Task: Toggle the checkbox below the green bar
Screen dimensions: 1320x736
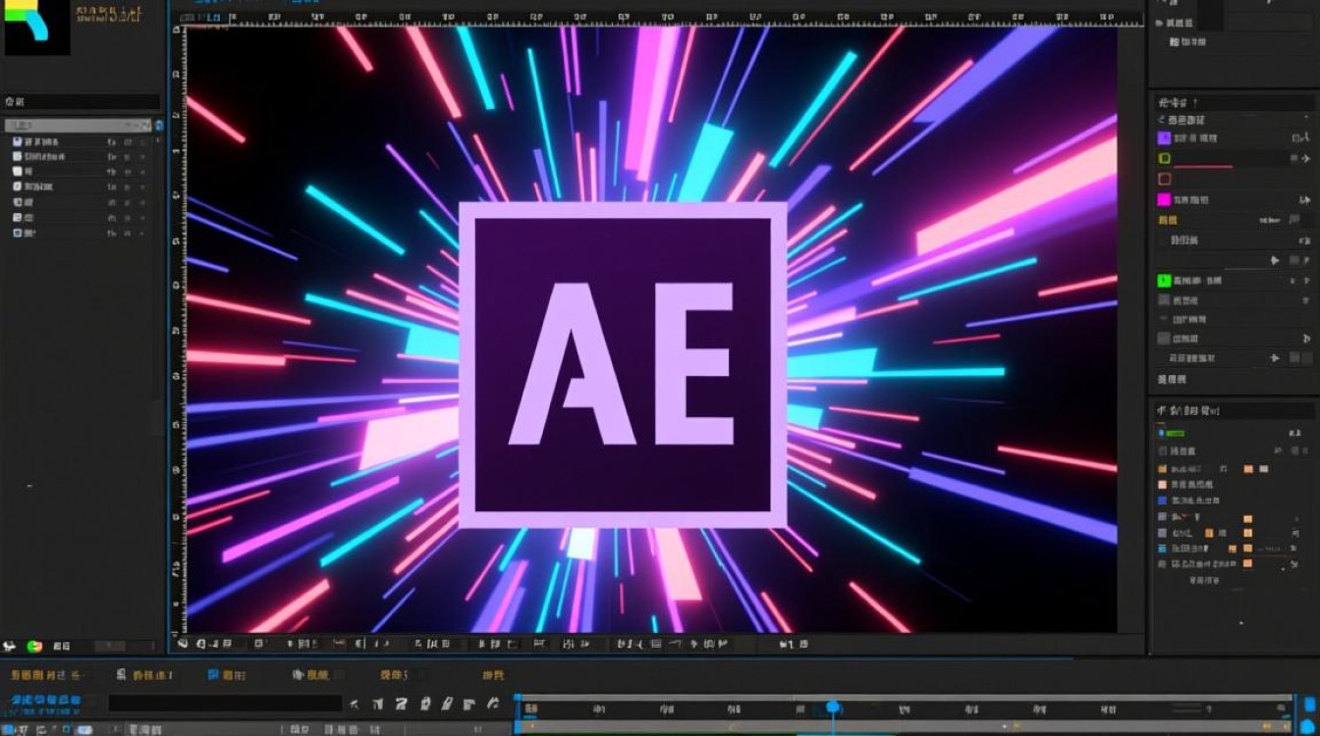Action: point(1163,450)
